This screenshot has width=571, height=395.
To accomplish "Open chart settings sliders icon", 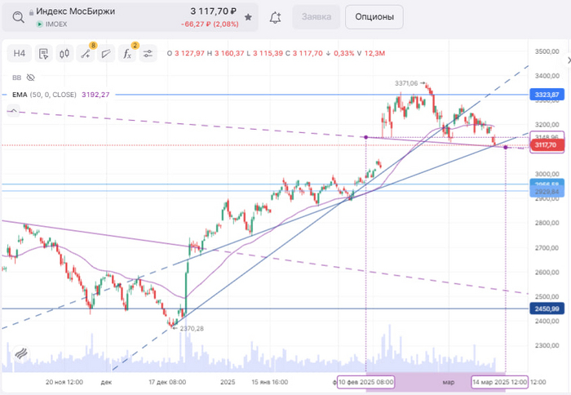I will point(148,54).
